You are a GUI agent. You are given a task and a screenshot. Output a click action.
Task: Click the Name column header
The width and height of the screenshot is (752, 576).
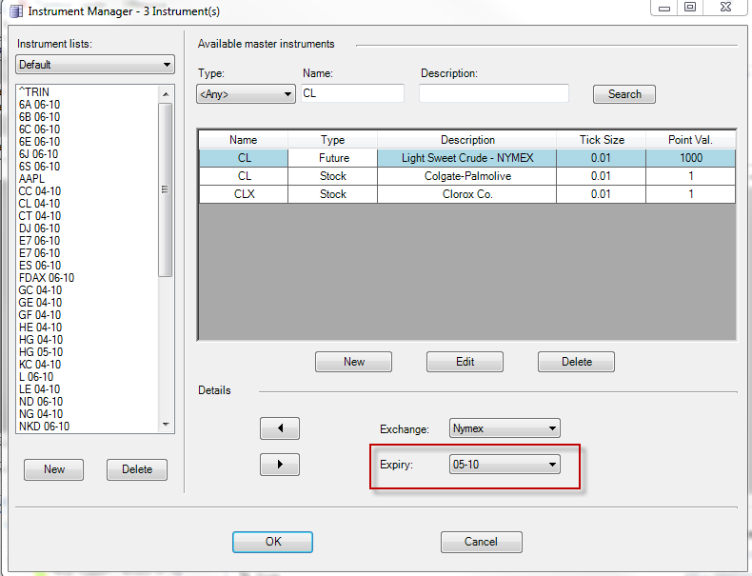coord(243,140)
